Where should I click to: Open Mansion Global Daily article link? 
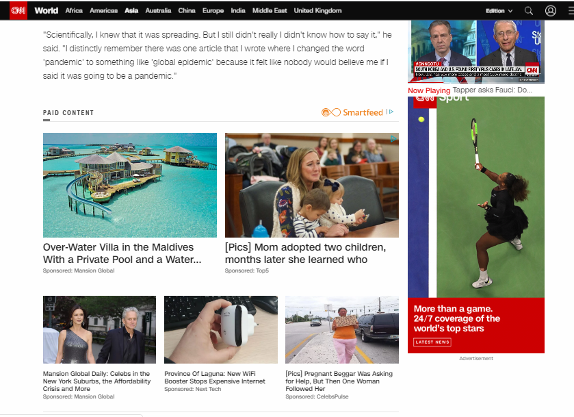[96, 381]
